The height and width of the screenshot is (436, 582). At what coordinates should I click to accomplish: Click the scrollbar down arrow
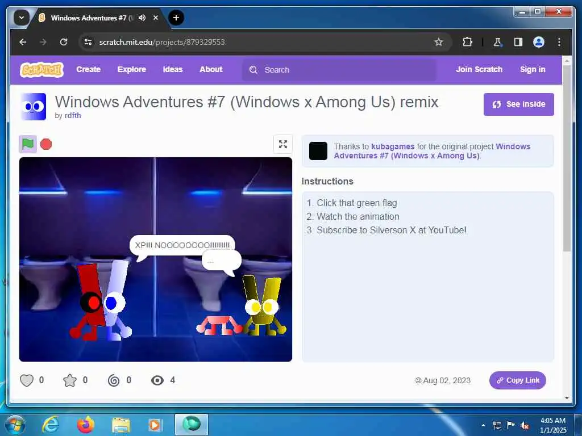[567, 398]
